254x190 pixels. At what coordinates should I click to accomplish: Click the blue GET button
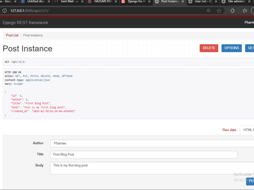pos(250,48)
